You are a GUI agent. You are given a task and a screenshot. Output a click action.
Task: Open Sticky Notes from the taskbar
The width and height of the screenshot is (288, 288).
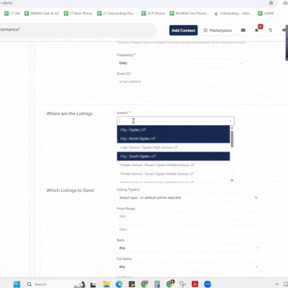tap(132, 284)
